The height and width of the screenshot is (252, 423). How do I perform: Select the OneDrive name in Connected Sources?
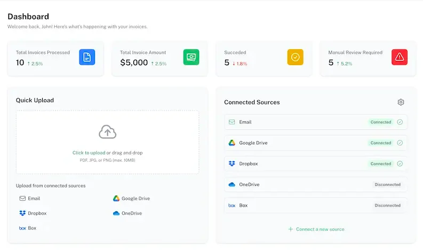coord(249,185)
